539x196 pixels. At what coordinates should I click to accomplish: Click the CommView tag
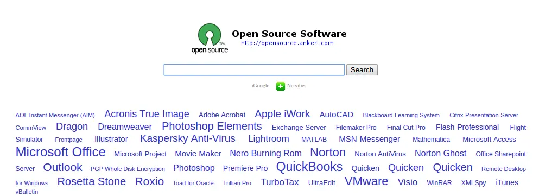pos(30,128)
